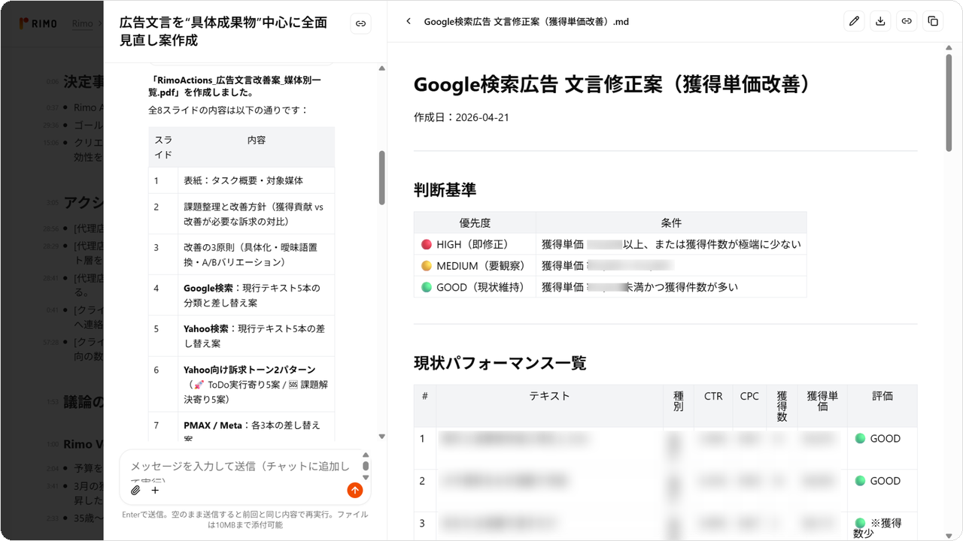This screenshot has width=963, height=541.
Task: Click the GOOD rating in performance row 2
Action: (878, 481)
